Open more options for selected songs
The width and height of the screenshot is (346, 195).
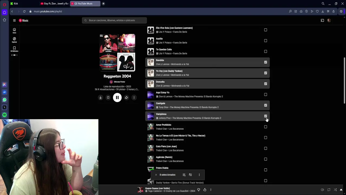click(199, 175)
